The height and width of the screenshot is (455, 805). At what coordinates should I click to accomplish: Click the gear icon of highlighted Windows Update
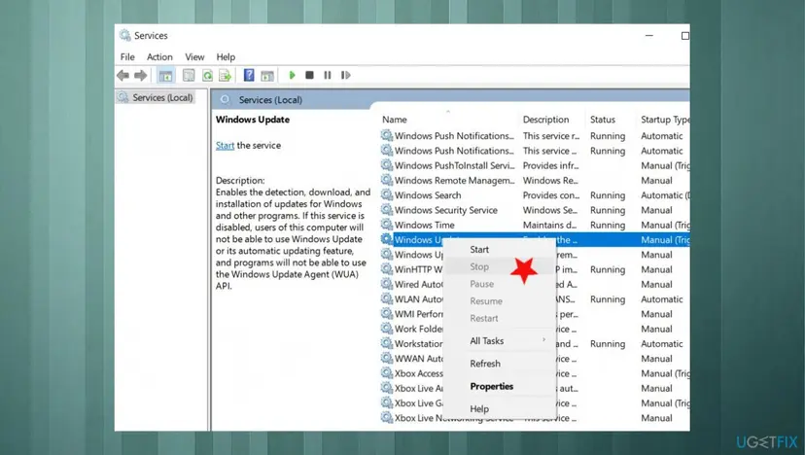387,240
